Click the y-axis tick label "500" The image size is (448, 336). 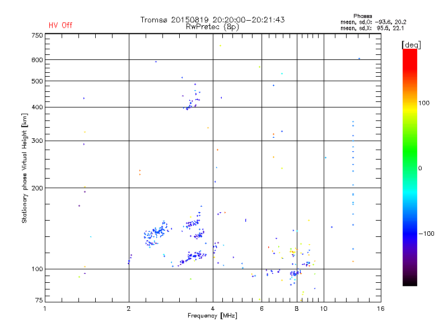pos(37,81)
